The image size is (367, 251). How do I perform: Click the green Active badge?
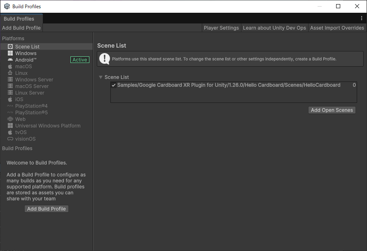(x=80, y=60)
